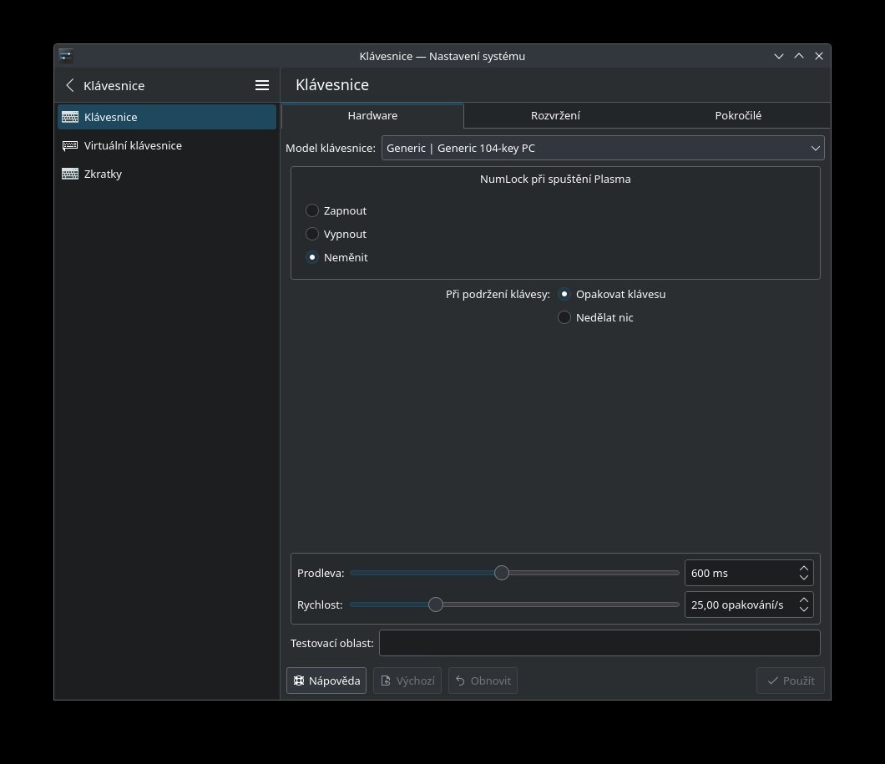885x764 pixels.
Task: Select the Opakovat klávesu radio option
Action: pyautogui.click(x=564, y=294)
